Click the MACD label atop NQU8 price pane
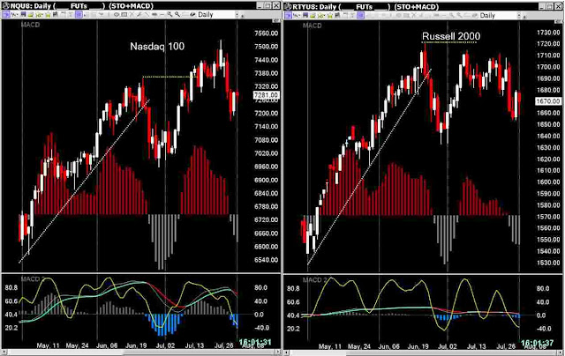The image size is (565, 356). coord(30,25)
